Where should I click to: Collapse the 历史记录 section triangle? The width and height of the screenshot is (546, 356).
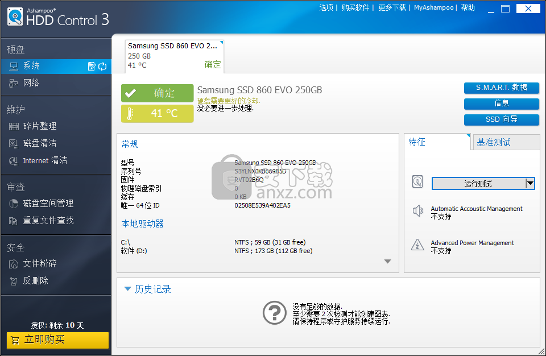point(127,289)
